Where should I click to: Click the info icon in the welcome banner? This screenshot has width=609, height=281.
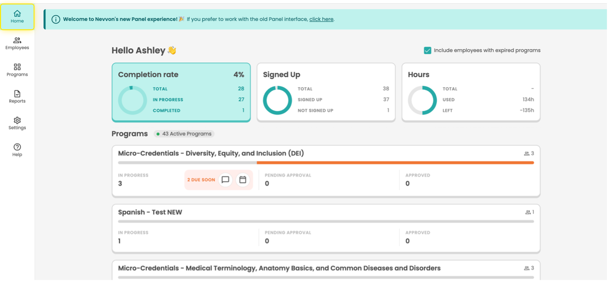point(55,19)
